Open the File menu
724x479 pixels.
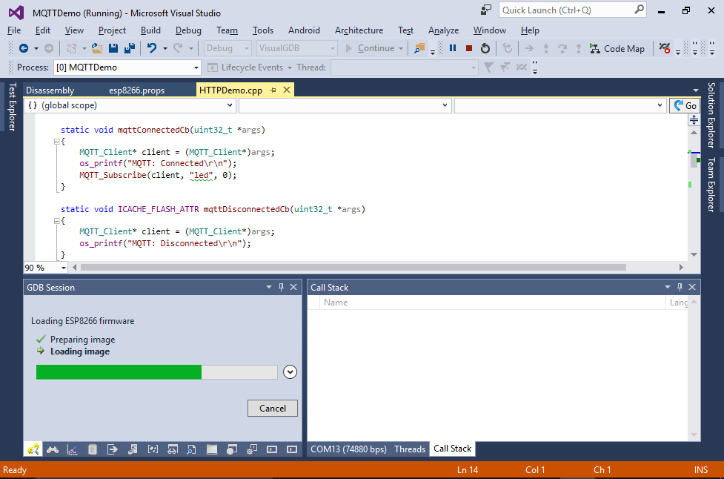pyautogui.click(x=14, y=30)
